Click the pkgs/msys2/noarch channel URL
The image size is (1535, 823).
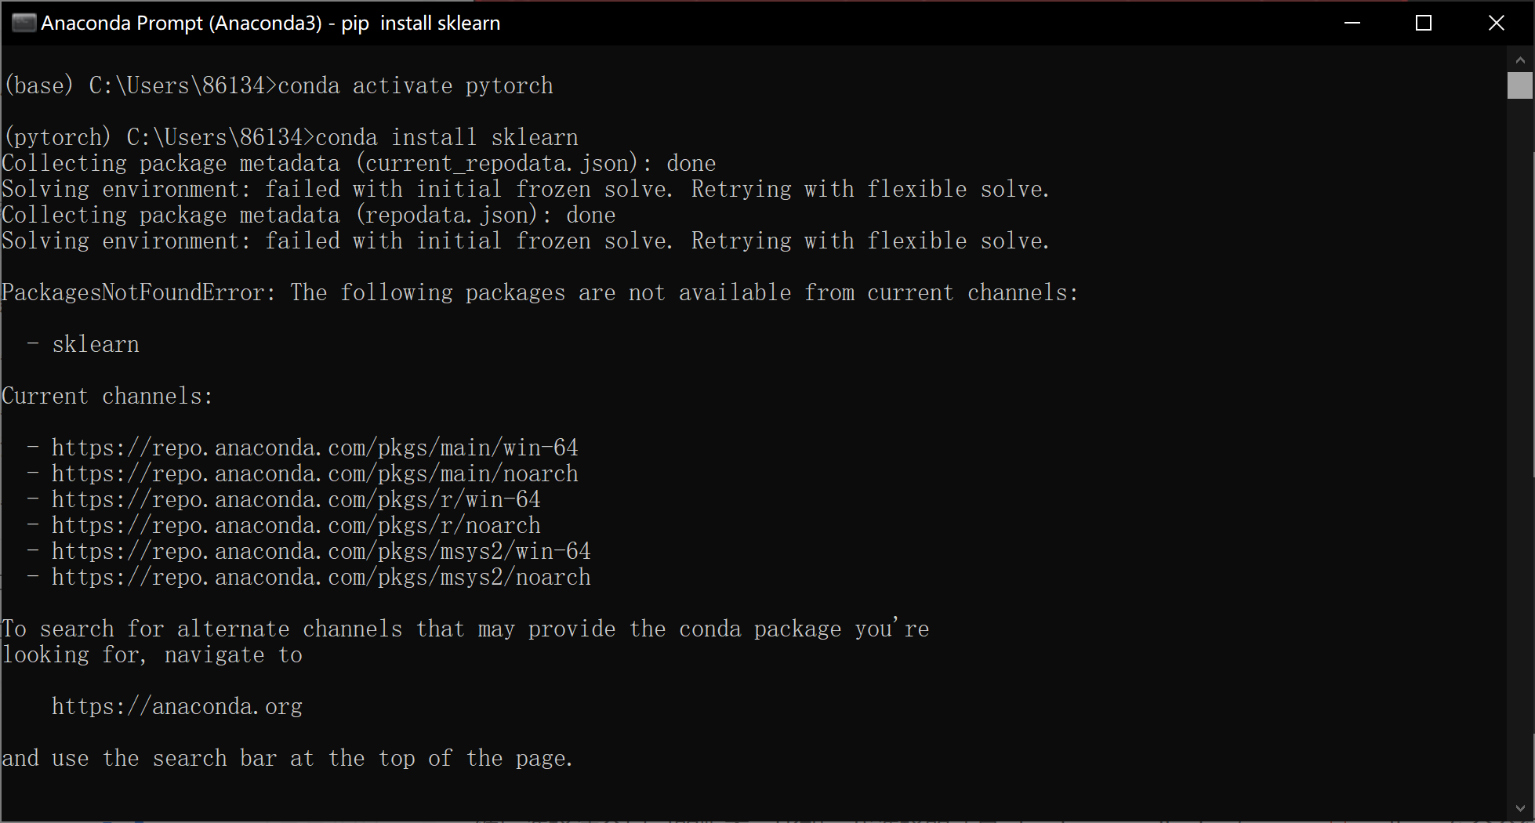pyautogui.click(x=320, y=577)
